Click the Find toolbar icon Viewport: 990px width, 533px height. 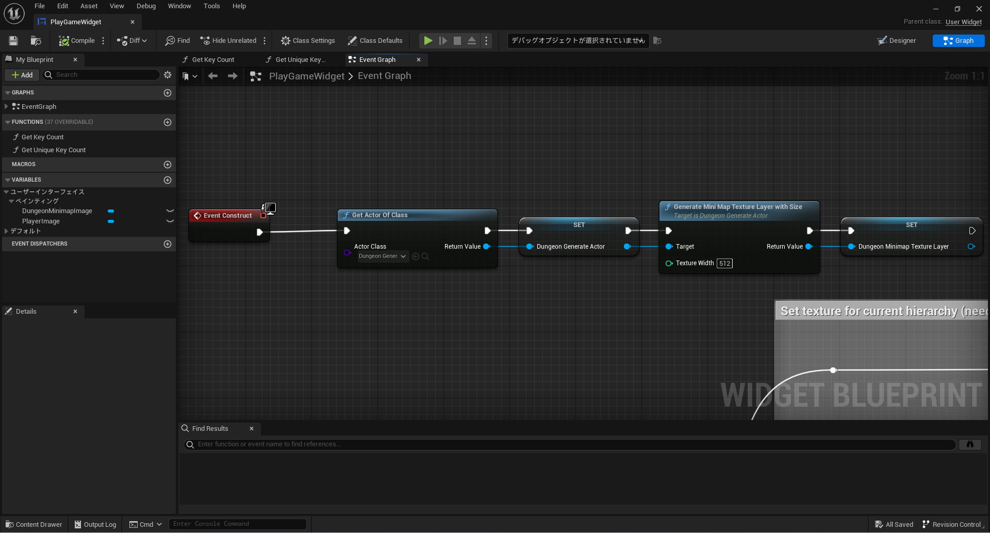pos(177,41)
